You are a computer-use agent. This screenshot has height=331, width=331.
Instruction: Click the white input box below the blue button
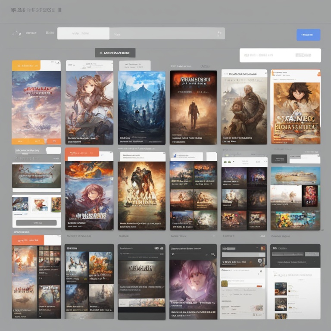tap(280, 55)
